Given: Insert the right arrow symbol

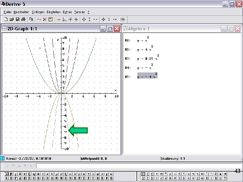Looking at the screenshot, I should [193, 178].
